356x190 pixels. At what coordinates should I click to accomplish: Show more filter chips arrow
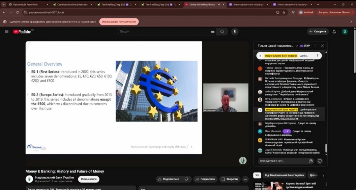(x=323, y=176)
